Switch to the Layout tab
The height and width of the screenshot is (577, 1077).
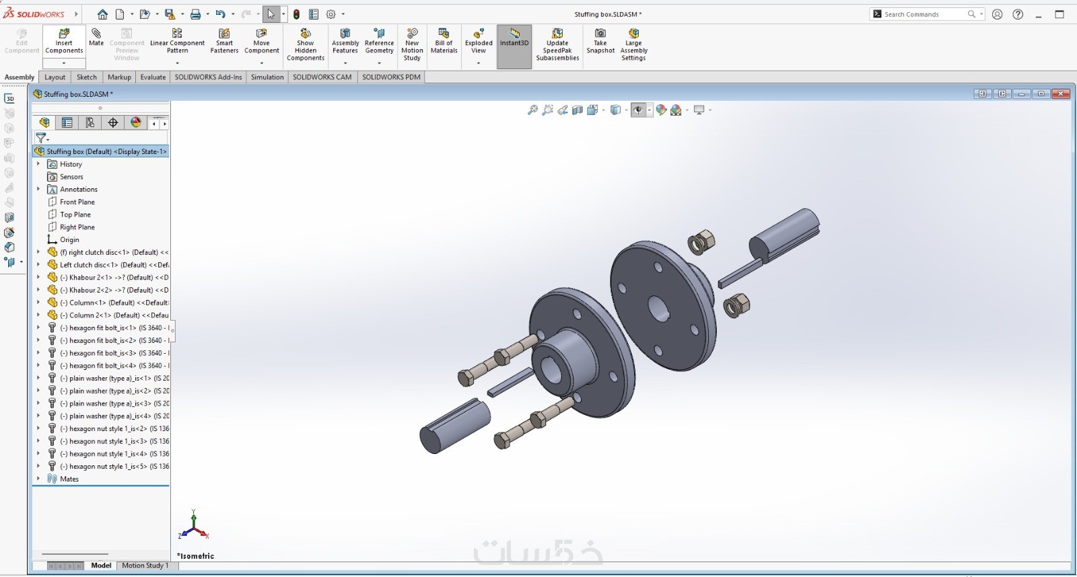[x=55, y=77]
